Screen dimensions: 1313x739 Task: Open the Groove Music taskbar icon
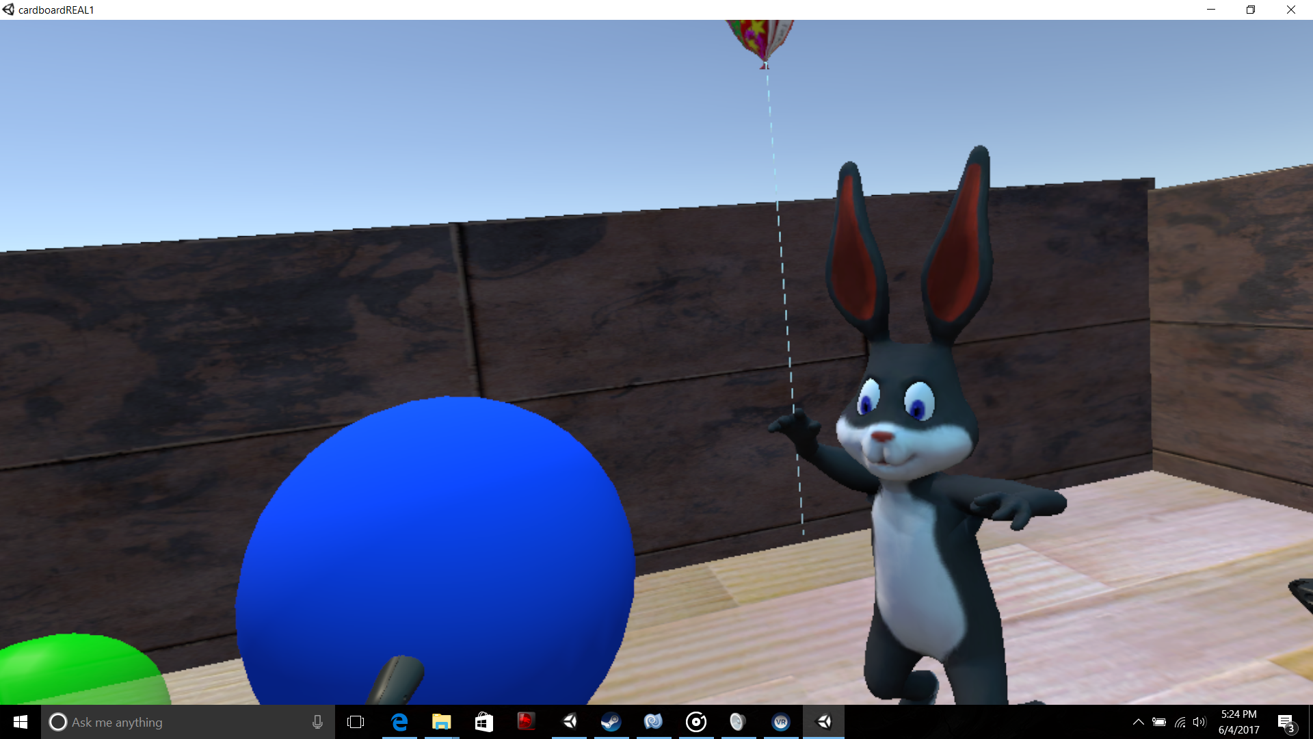pos(696,722)
